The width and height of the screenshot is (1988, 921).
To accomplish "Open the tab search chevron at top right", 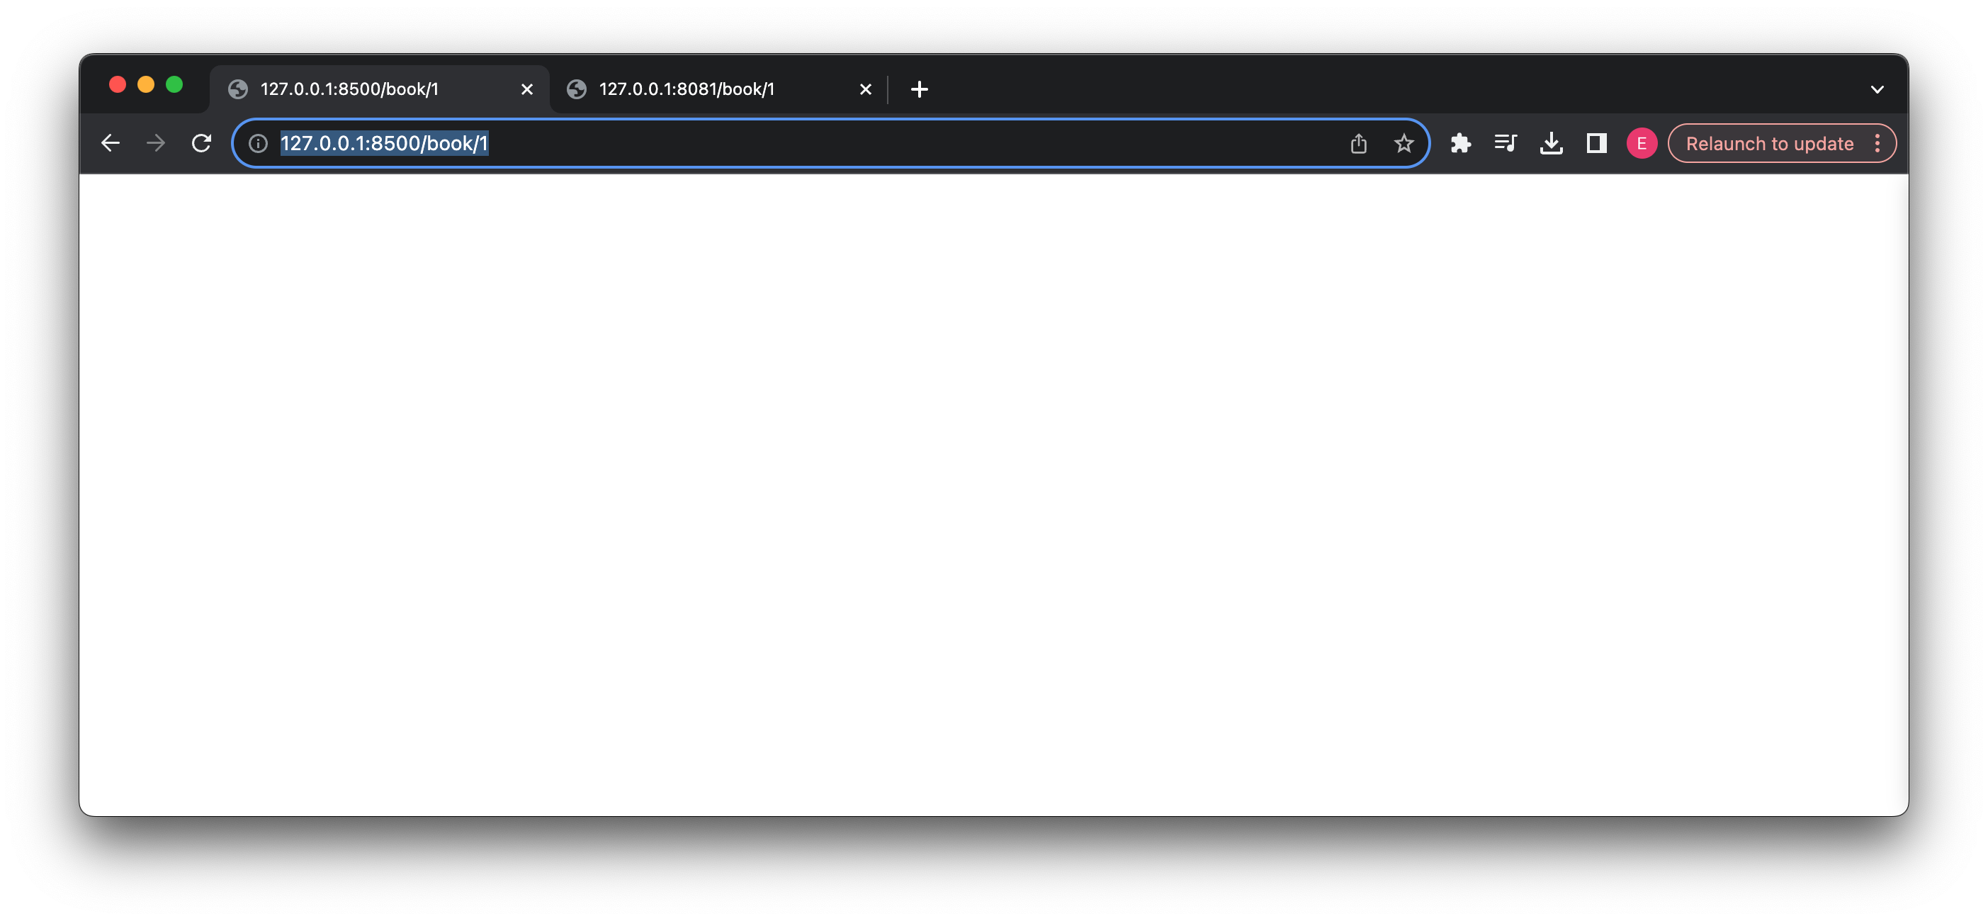I will coord(1877,89).
